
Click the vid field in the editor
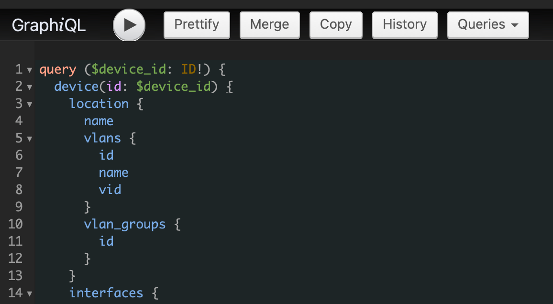pos(110,190)
